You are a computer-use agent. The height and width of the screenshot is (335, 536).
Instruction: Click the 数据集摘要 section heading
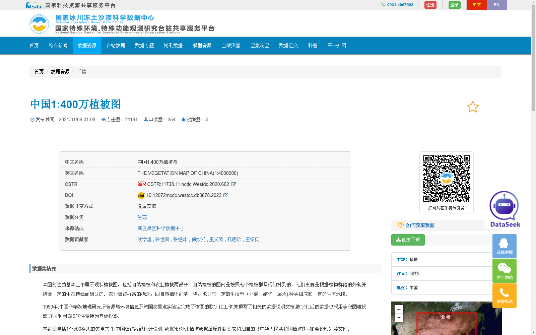(44, 269)
